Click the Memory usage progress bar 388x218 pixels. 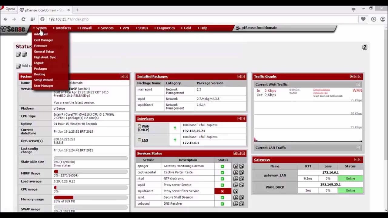(x=91, y=197)
